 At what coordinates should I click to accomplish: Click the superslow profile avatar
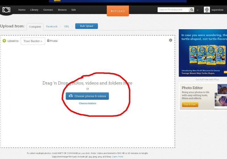pos(207,10)
